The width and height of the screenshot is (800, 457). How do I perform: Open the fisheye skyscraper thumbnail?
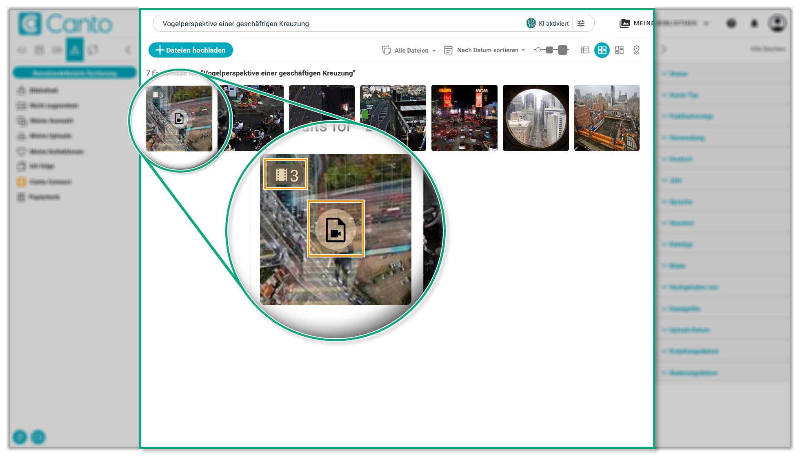(536, 118)
